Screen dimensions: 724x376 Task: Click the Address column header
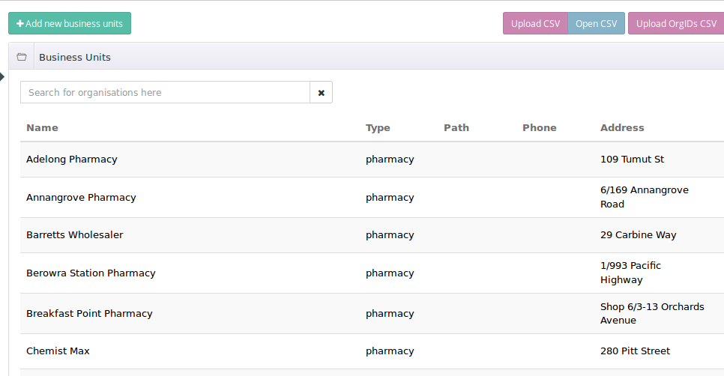coord(622,128)
